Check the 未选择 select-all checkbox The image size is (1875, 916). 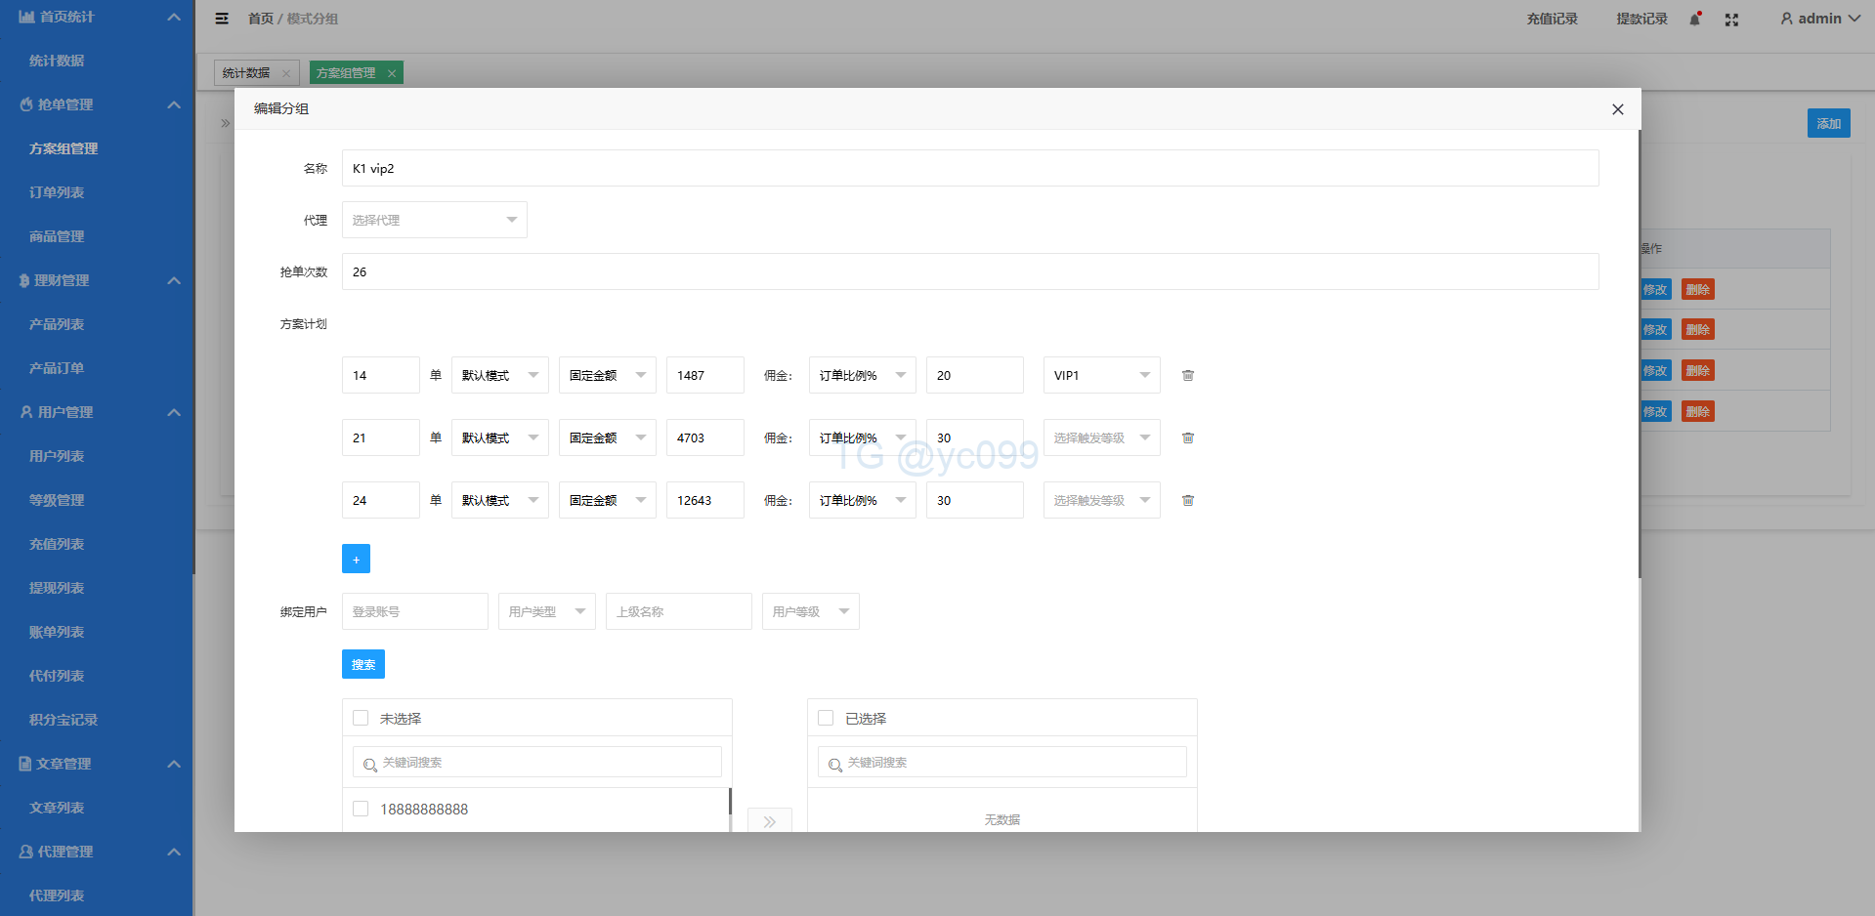361,718
